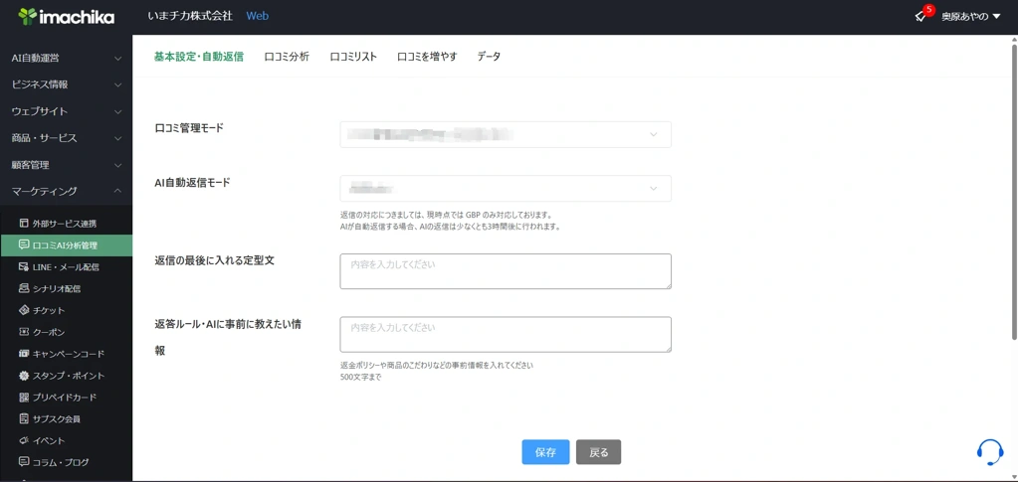Click the シナリオ配信 icon
This screenshot has height=482, width=1018.
(x=24, y=288)
